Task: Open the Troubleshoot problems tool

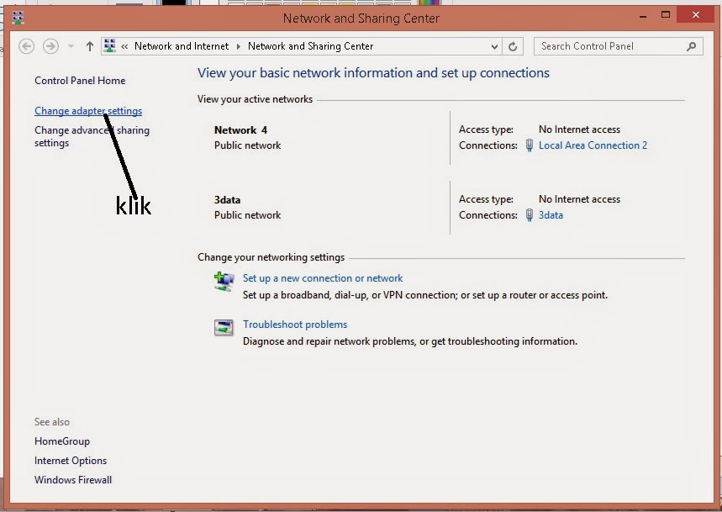Action: (295, 324)
